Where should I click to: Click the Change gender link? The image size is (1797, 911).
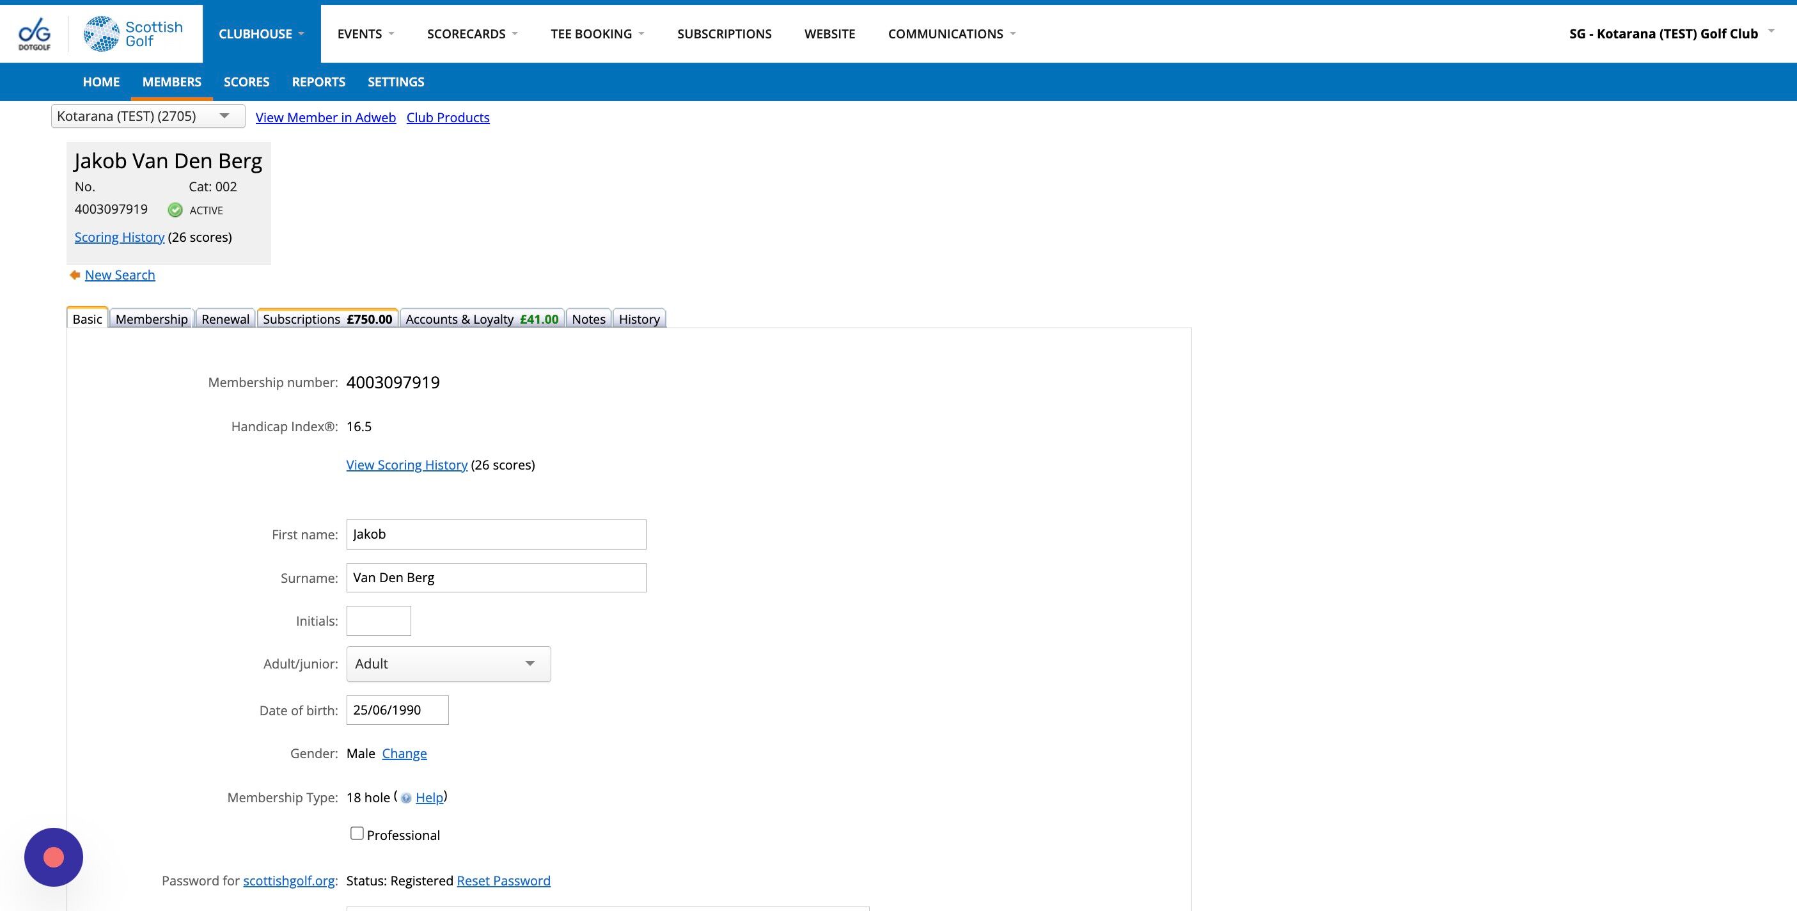tap(404, 753)
